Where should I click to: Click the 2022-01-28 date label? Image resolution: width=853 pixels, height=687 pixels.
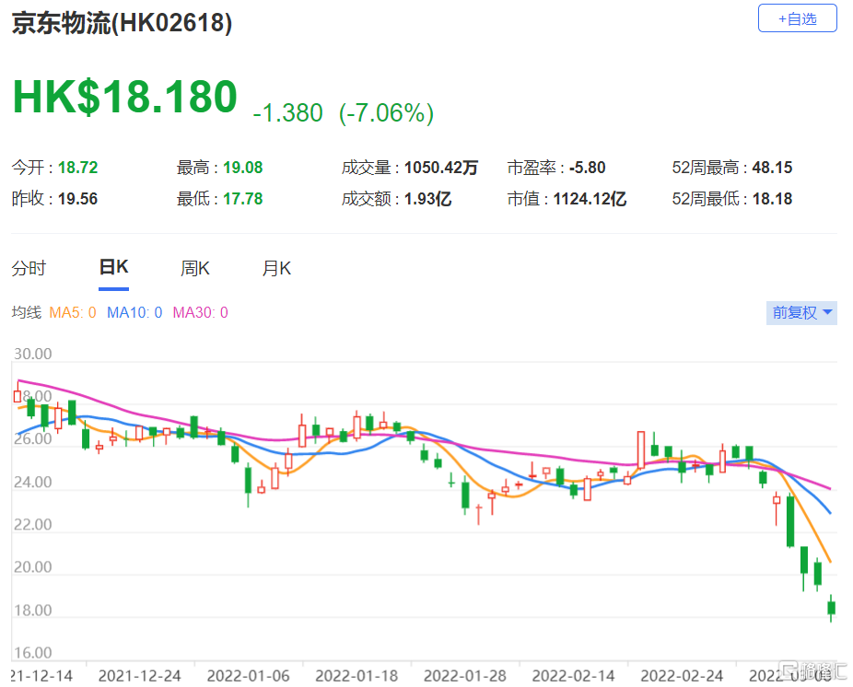[x=464, y=676]
